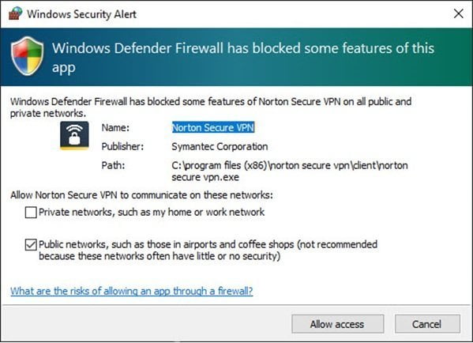Click the blue firewall blocked header banner
The image size is (473, 343).
click(237, 57)
